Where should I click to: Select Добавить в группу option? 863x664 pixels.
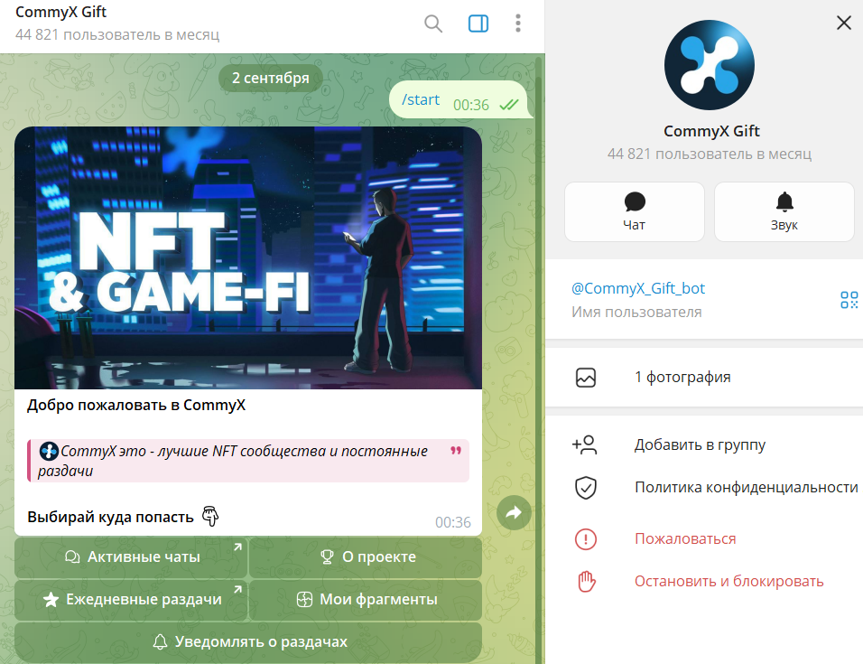click(704, 444)
